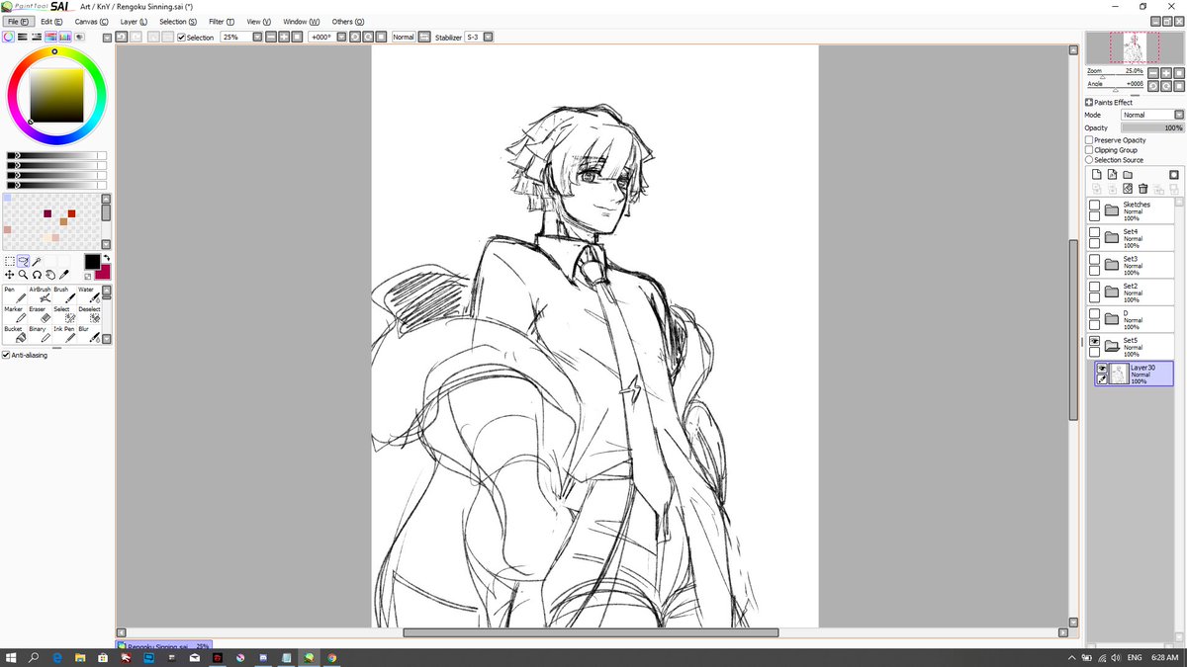Image resolution: width=1187 pixels, height=667 pixels.
Task: Open Windows Start menu
Action: coord(12,657)
